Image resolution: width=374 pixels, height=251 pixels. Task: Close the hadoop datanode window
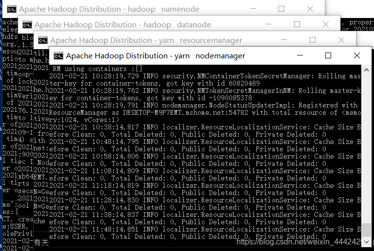[326, 24]
